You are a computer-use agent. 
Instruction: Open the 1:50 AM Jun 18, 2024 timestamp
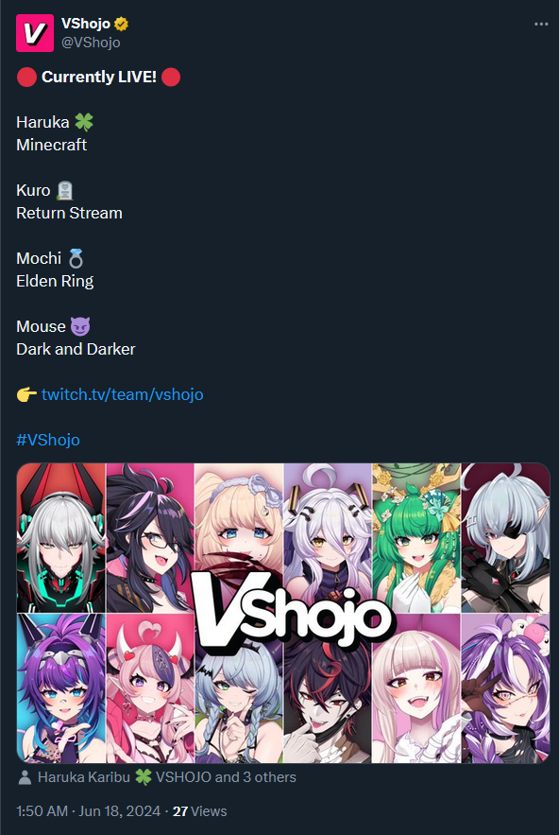89,811
